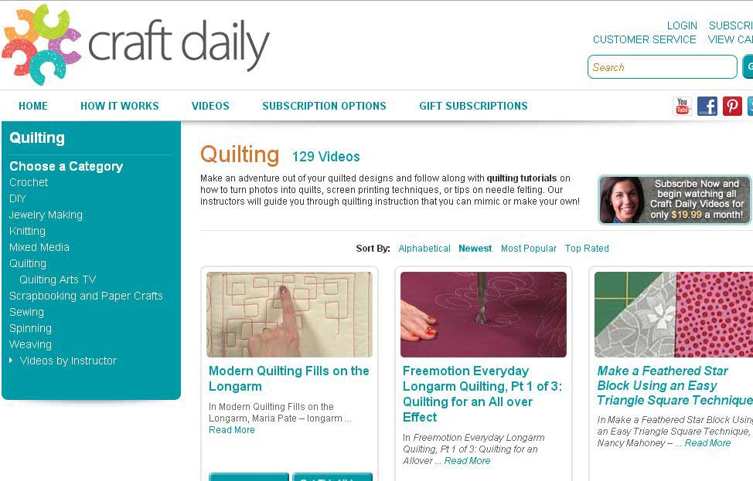Screen dimensions: 753x481
Task: Click the Subscribe Now $19.99 banner
Action: tap(675, 199)
